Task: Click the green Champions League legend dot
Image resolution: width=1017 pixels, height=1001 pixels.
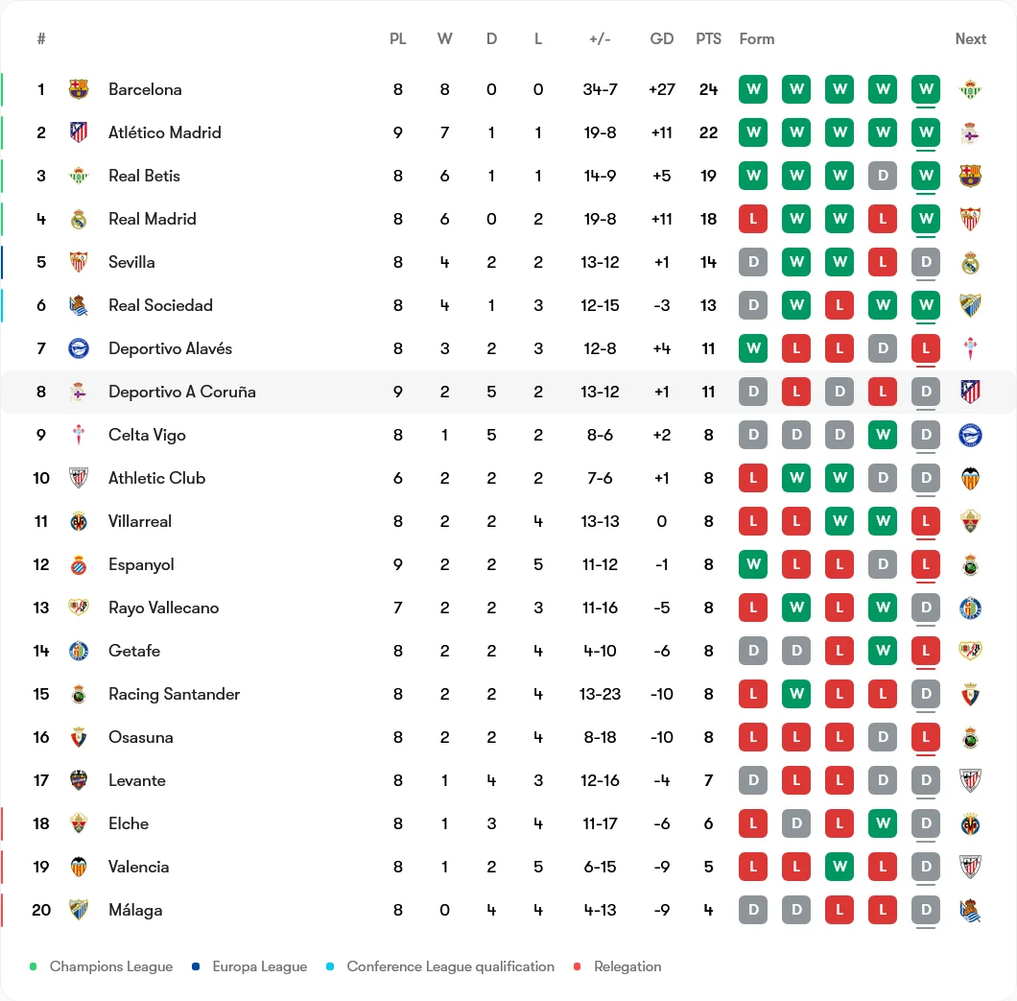Action: coord(33,966)
